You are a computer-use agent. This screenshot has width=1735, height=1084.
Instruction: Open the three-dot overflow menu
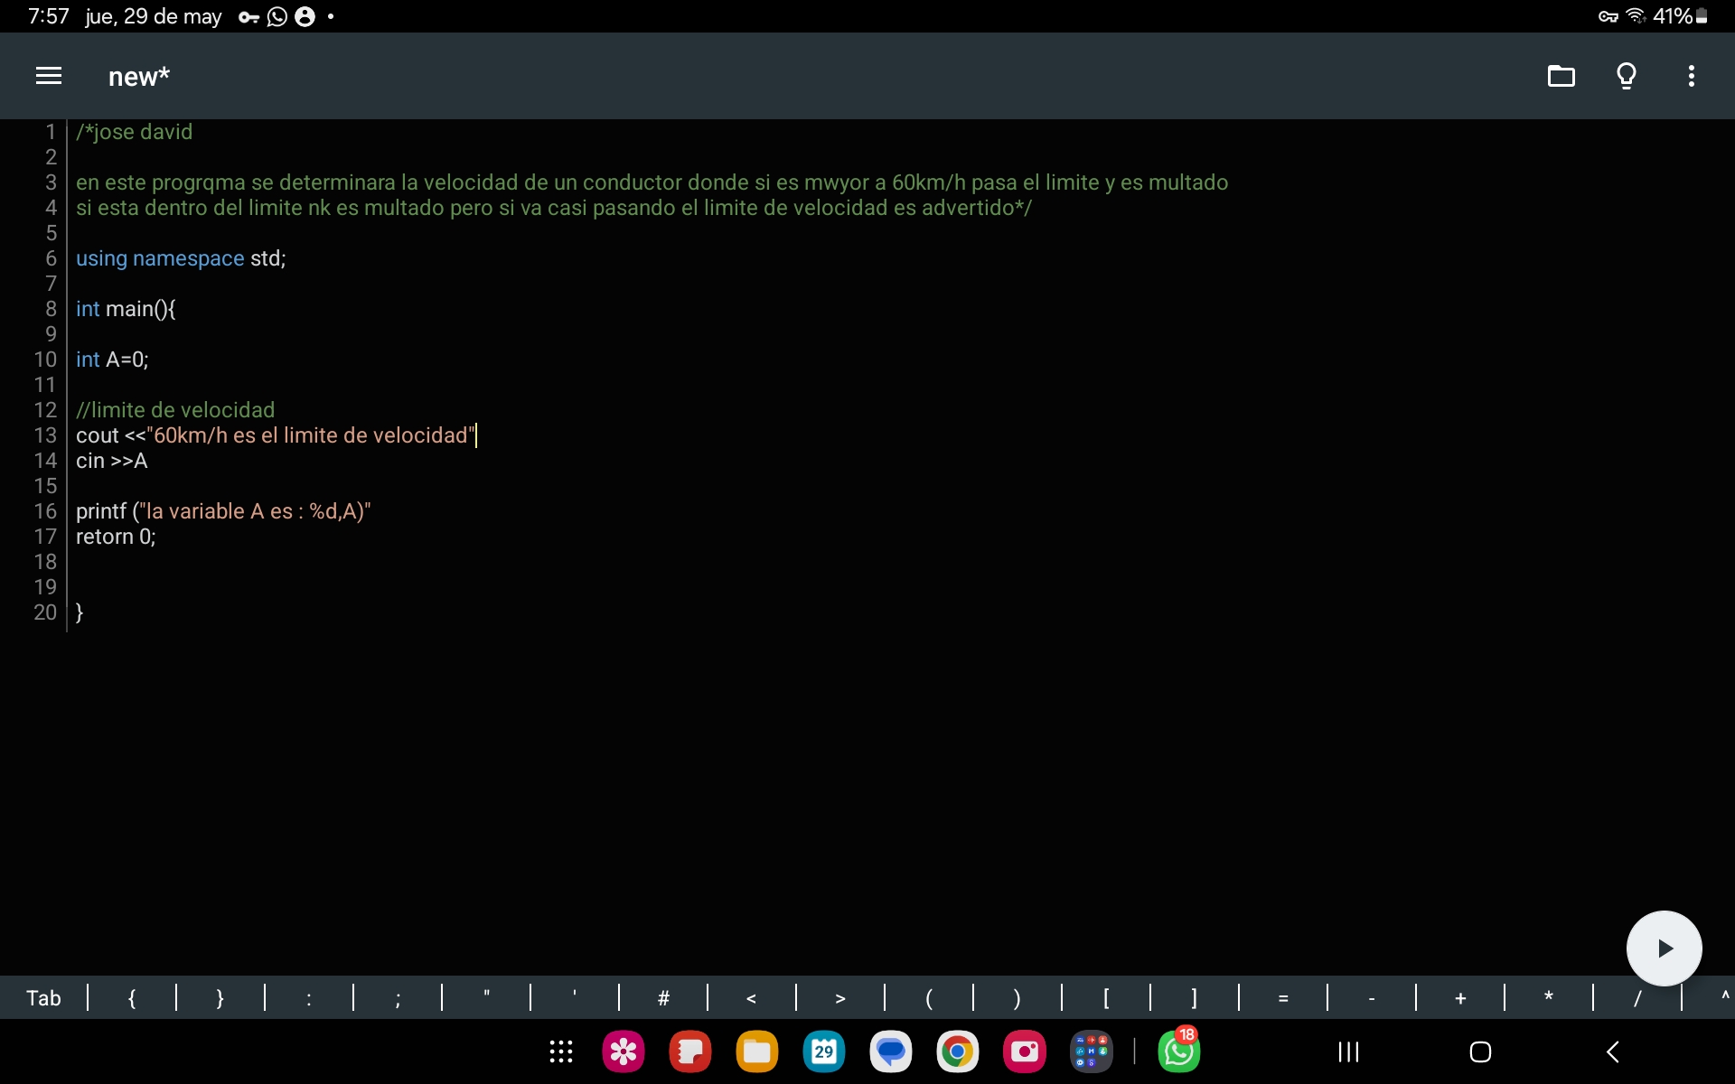(1691, 76)
